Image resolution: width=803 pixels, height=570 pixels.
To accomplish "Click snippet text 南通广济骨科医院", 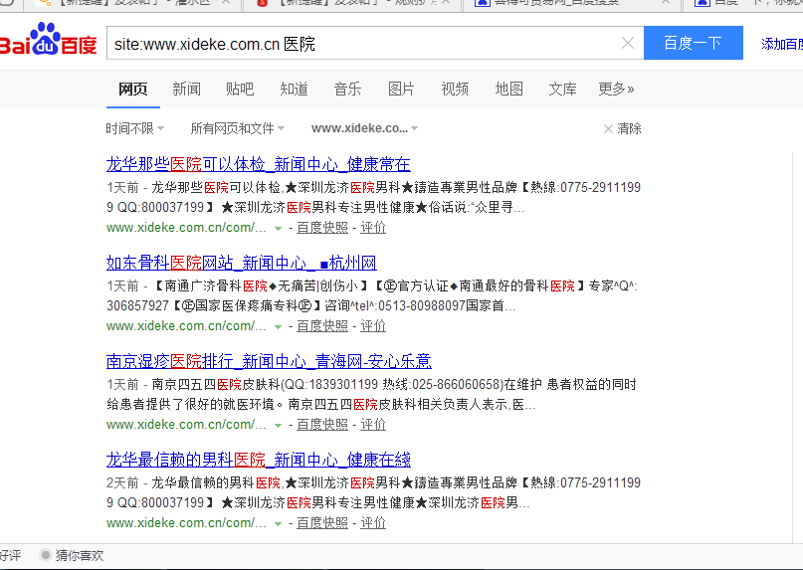I will pos(216,285).
